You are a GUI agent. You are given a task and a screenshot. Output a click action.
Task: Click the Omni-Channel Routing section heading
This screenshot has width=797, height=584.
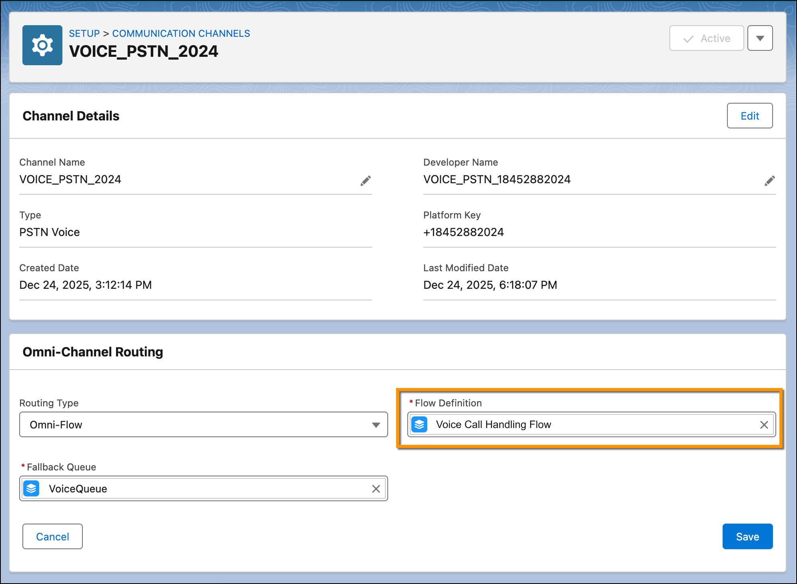coord(93,352)
